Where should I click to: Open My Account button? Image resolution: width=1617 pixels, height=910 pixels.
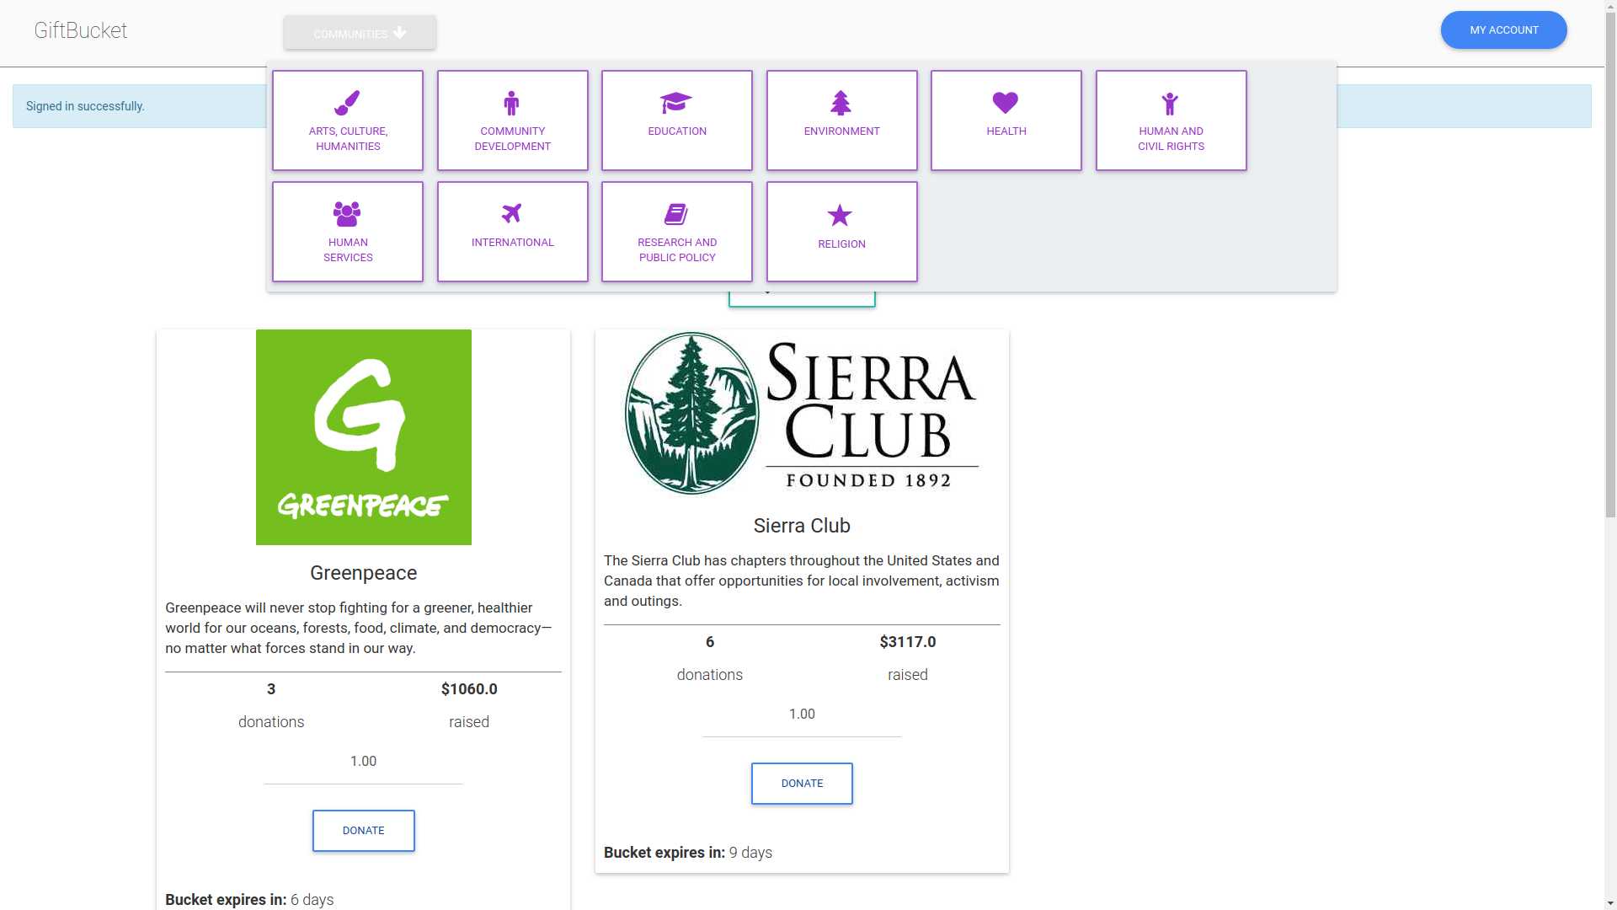coord(1503,30)
